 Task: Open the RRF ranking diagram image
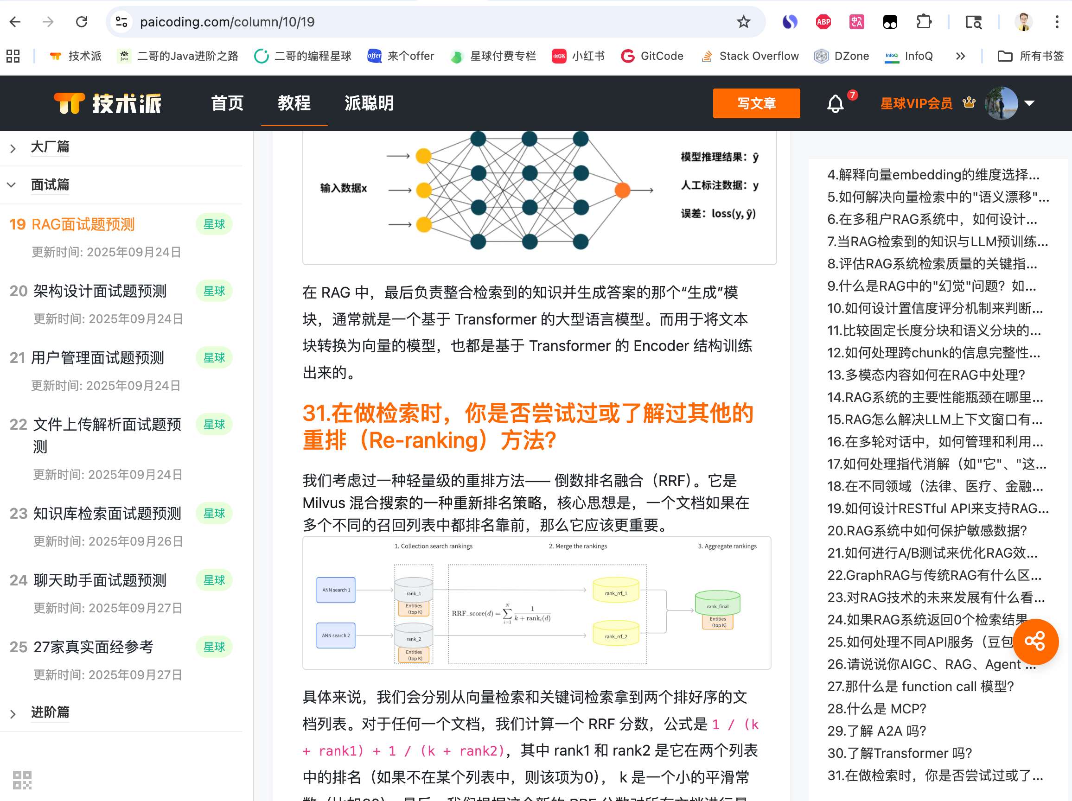pos(536,602)
